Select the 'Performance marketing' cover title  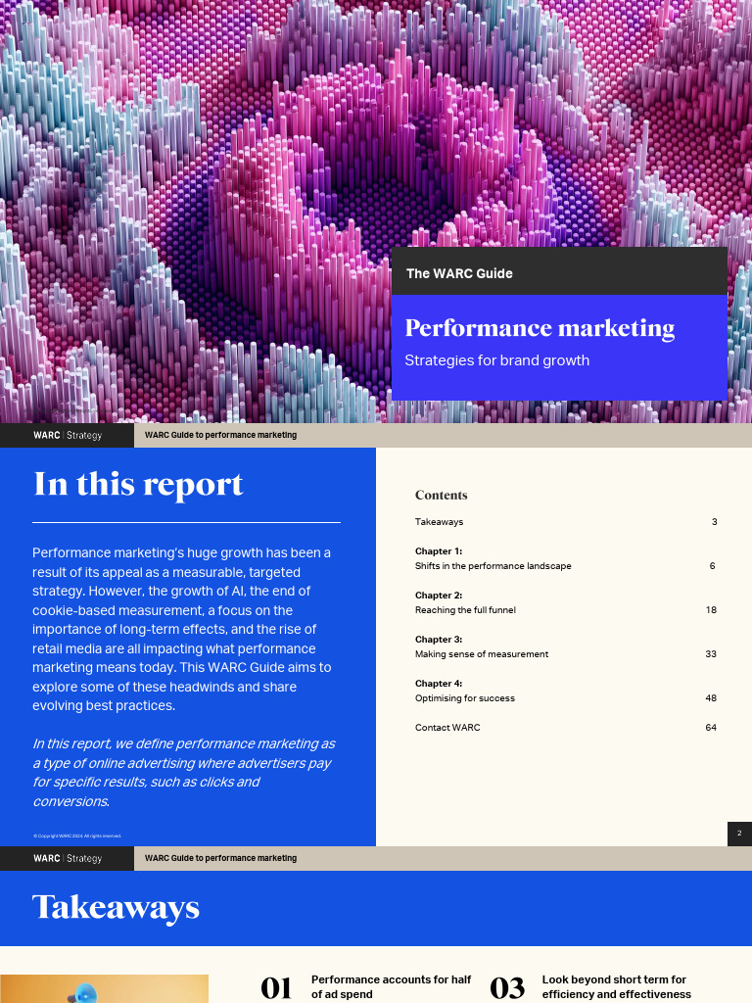[540, 328]
